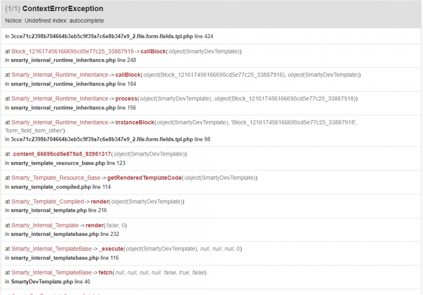Click Smarty_Internal_Template class before render(false, 0)

point(45,225)
